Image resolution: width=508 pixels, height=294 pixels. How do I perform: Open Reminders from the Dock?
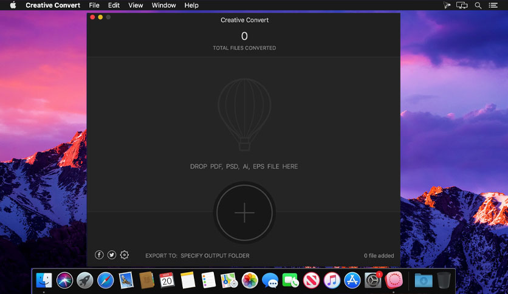pos(208,280)
